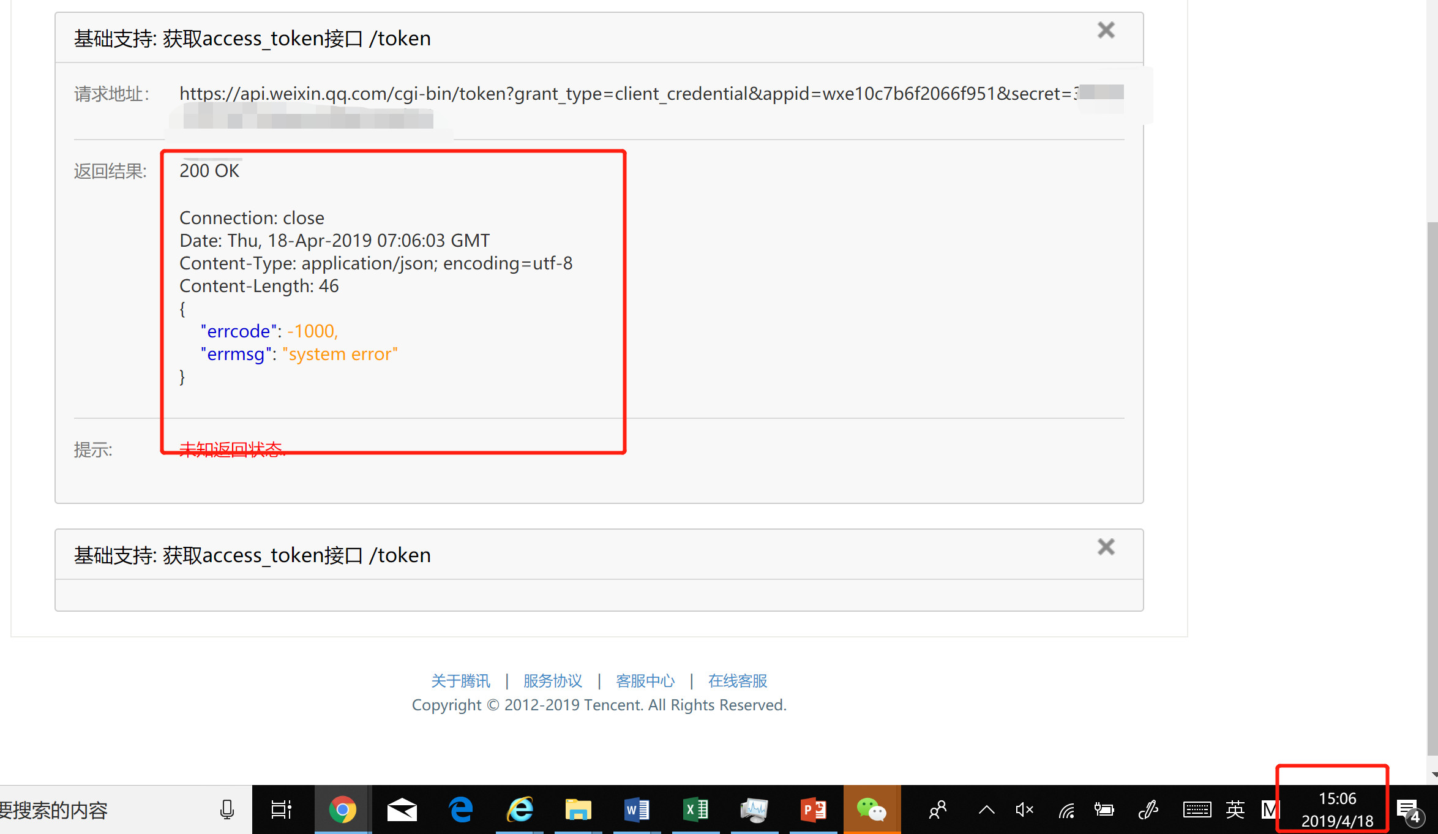1438x834 pixels.
Task: Show hidden system tray icons
Action: pyautogui.click(x=986, y=810)
